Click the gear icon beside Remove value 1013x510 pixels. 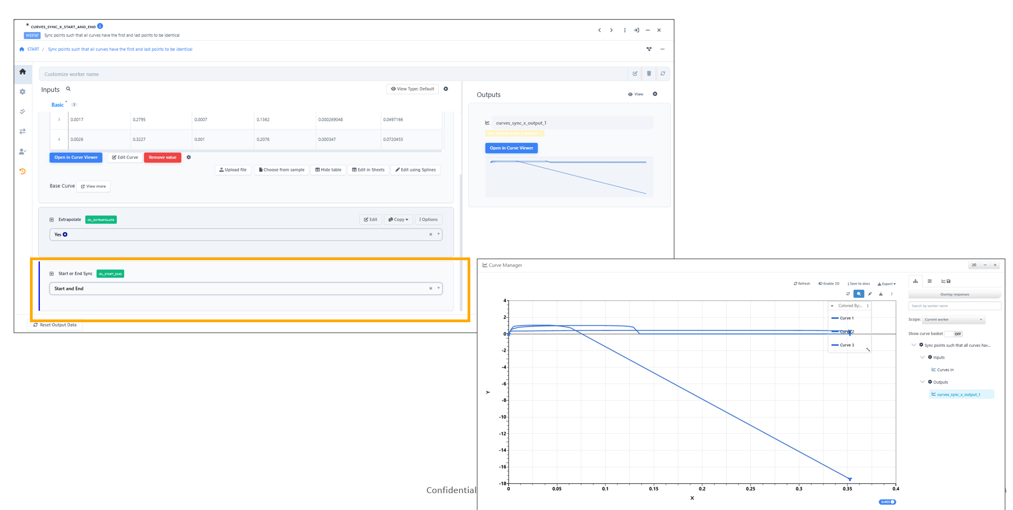click(x=189, y=157)
